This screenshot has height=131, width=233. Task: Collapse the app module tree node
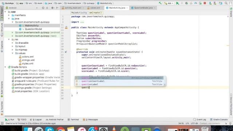click(5, 12)
